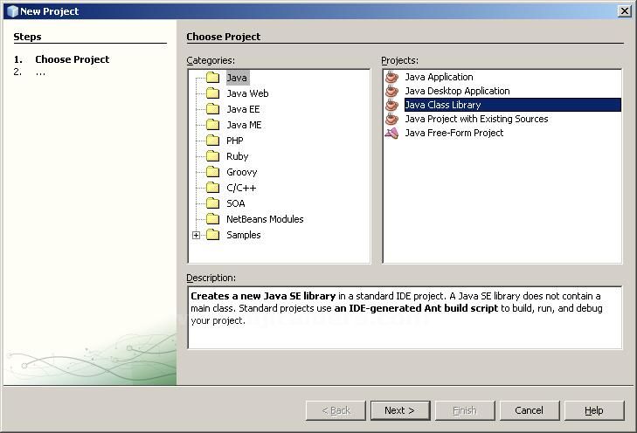Click the Java Class Library cup icon

click(x=391, y=104)
